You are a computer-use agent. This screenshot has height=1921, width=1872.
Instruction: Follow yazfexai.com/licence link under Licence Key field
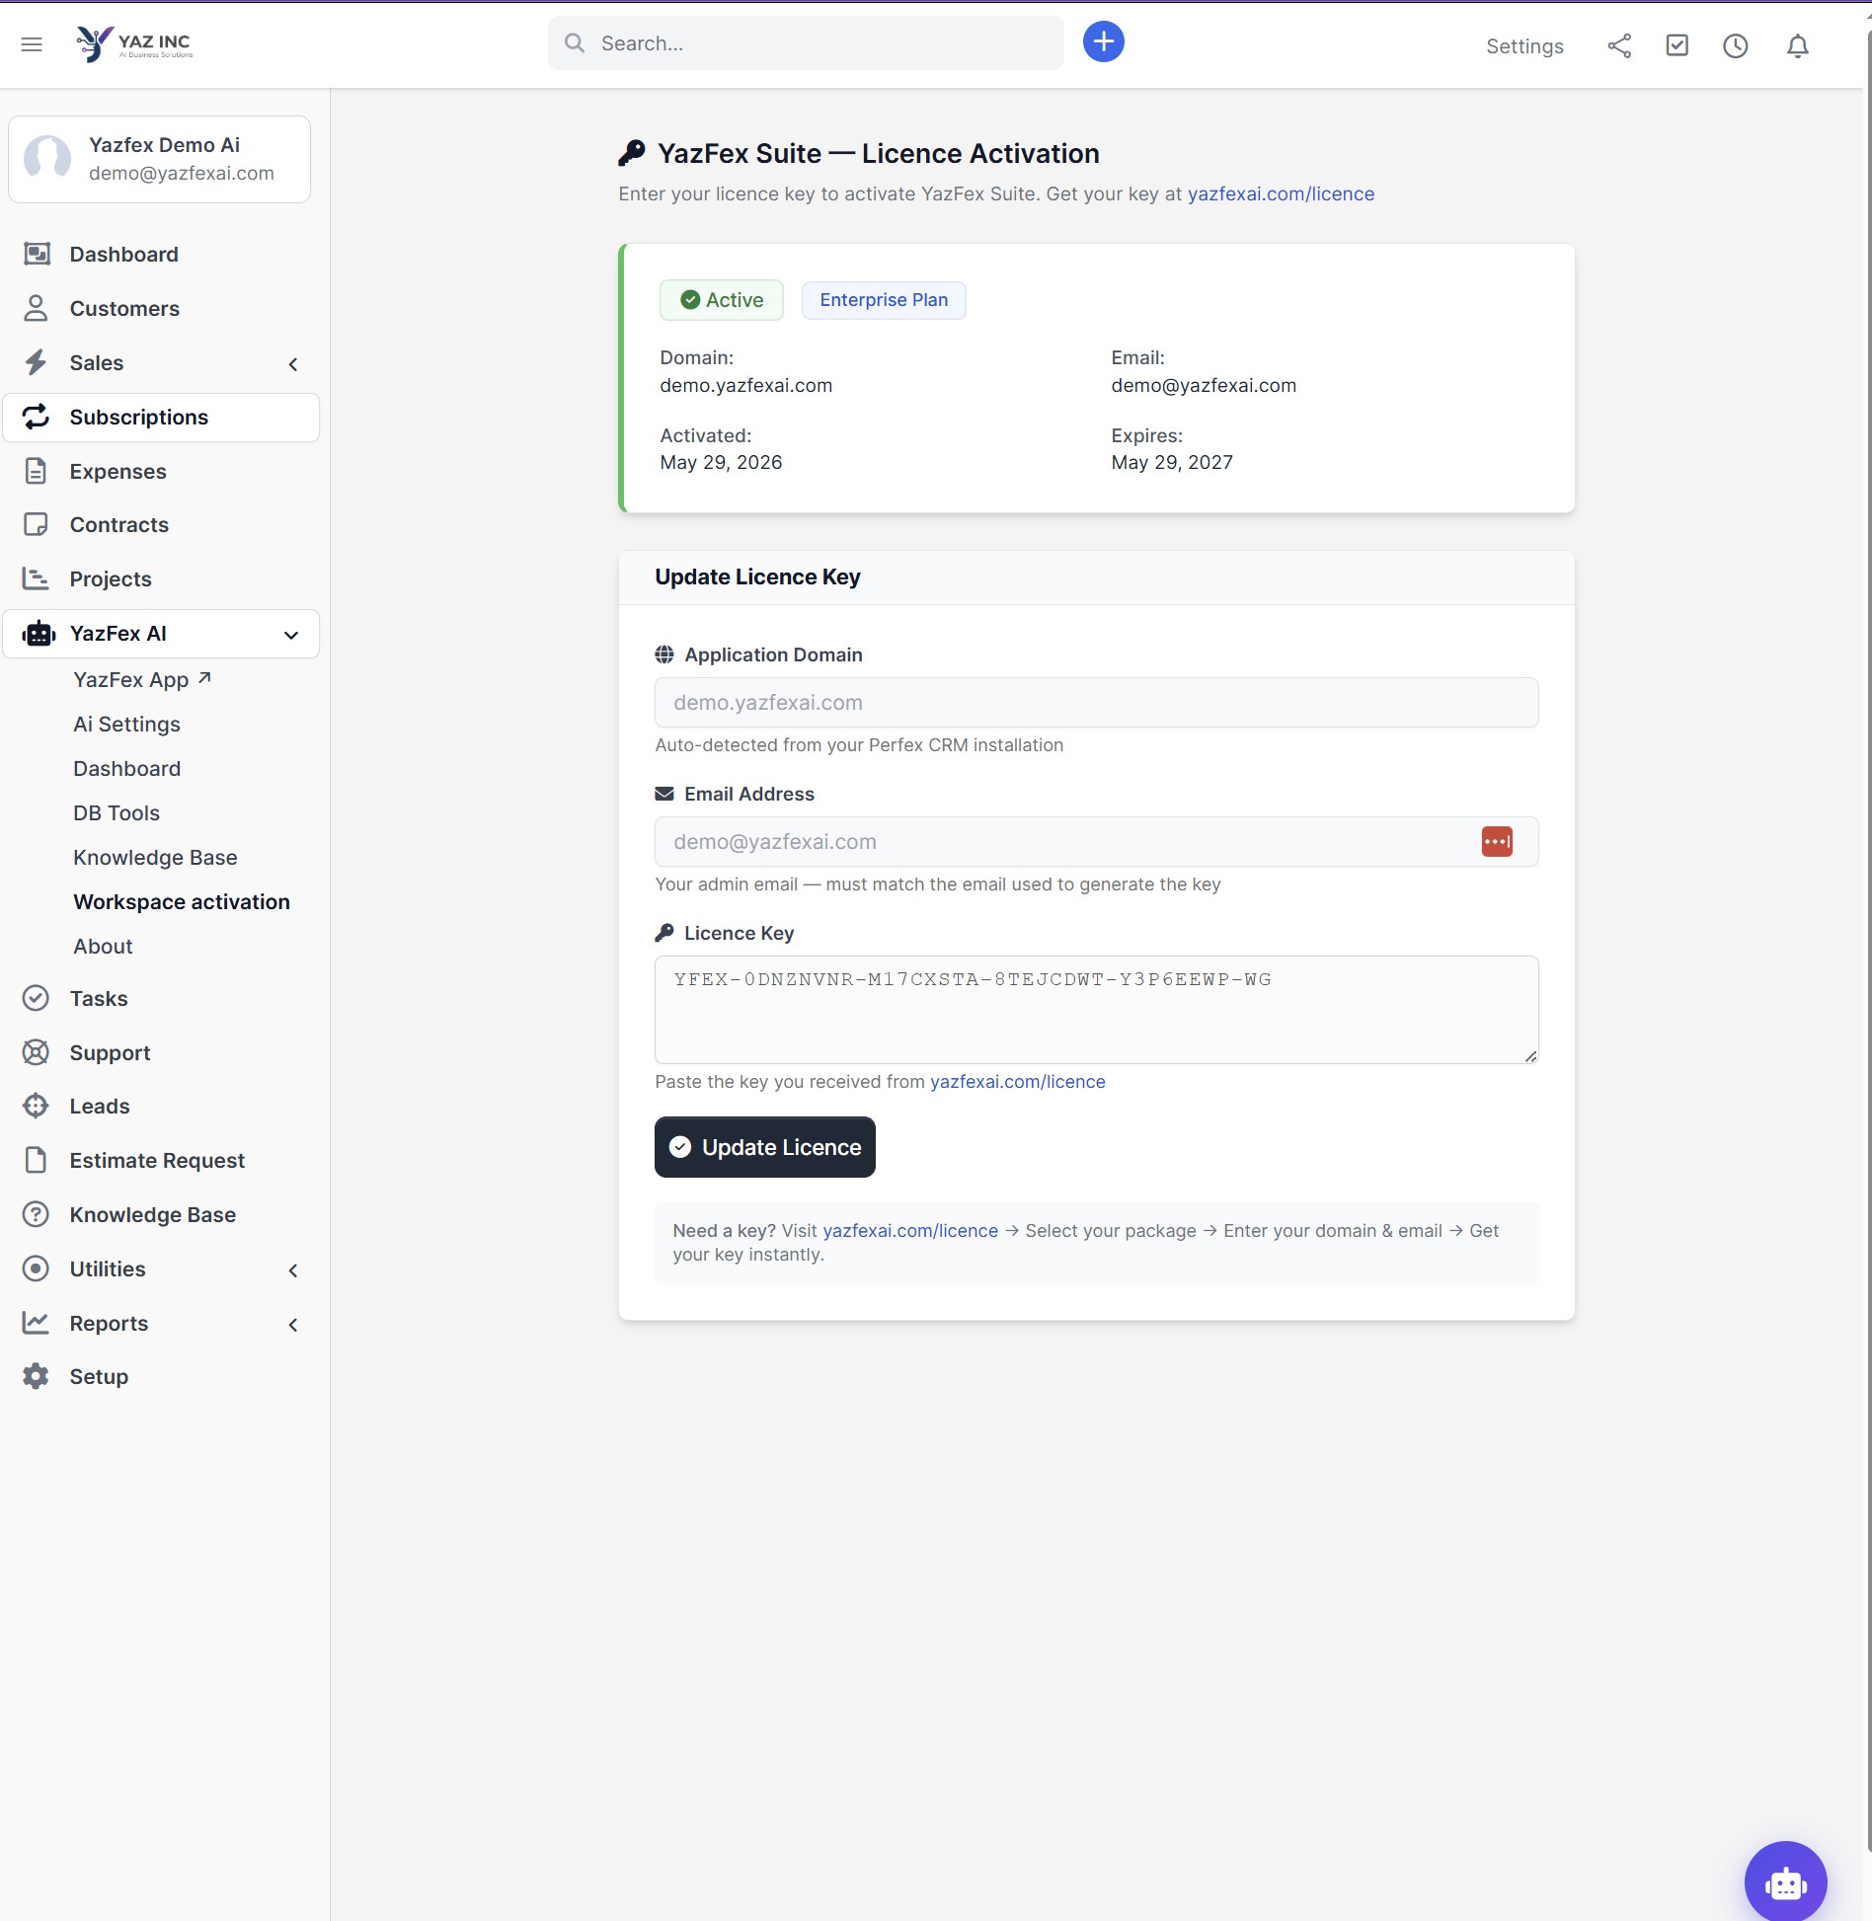[x=1017, y=1082]
